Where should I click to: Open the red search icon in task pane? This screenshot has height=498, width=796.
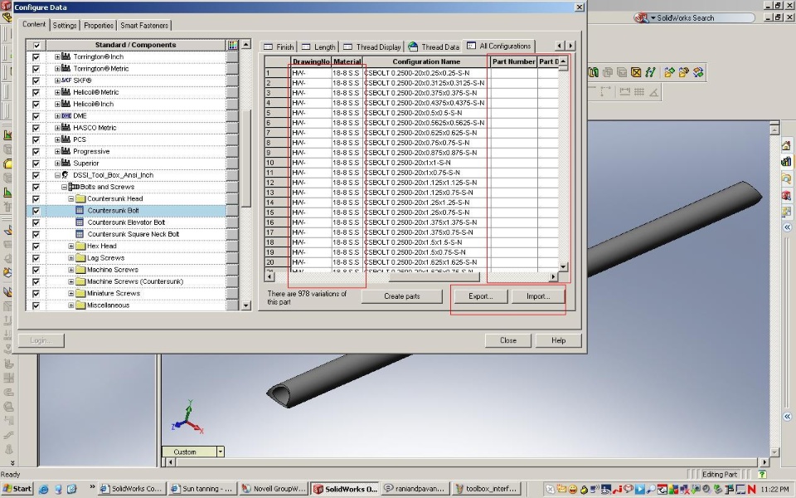[786, 195]
